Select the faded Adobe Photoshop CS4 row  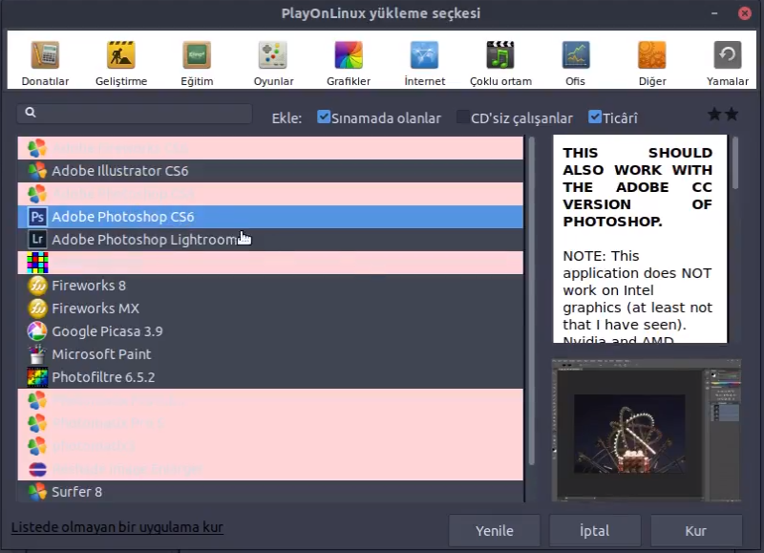(270, 194)
